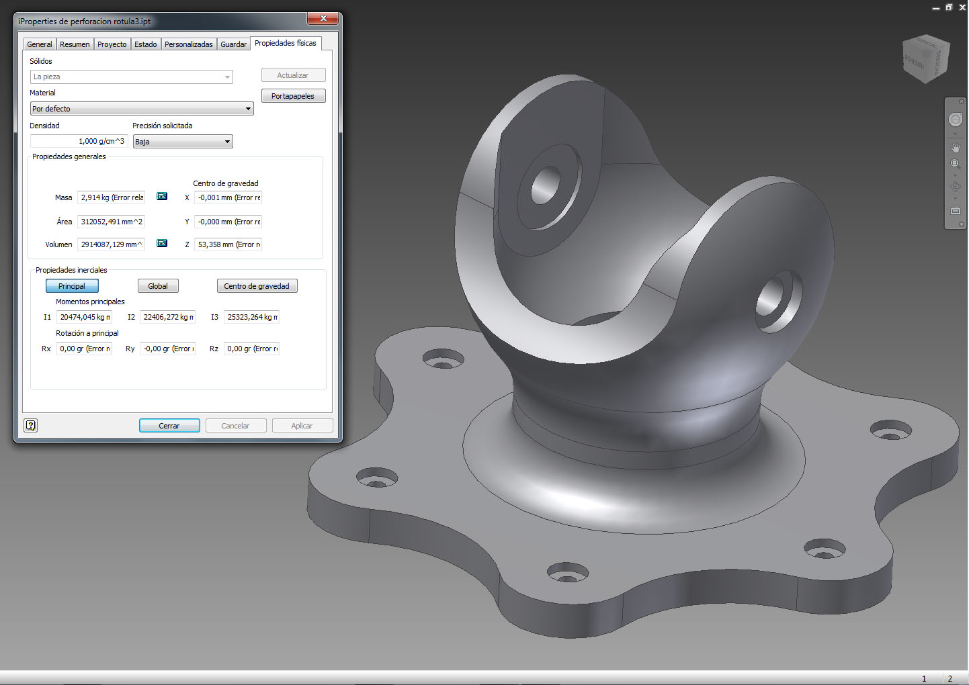The width and height of the screenshot is (969, 685).
Task: Select the Orbit tool in navigation bar
Action: pos(955,187)
